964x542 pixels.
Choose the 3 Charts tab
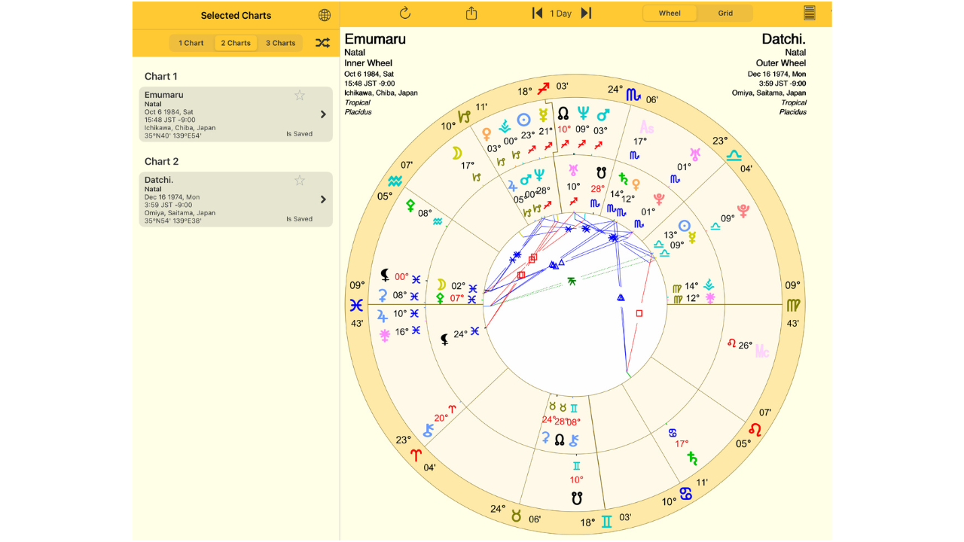click(x=280, y=43)
